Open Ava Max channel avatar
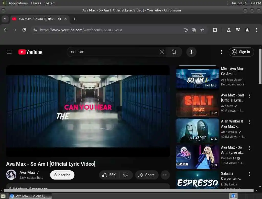 11,175
